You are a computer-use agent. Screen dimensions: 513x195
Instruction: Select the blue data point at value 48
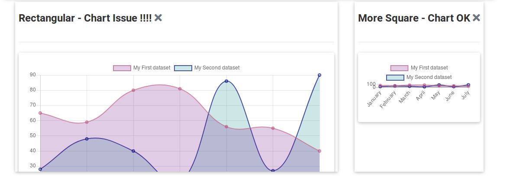[87, 139]
